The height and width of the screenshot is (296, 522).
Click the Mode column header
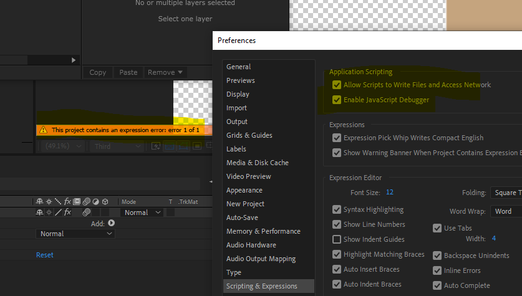[x=128, y=201]
